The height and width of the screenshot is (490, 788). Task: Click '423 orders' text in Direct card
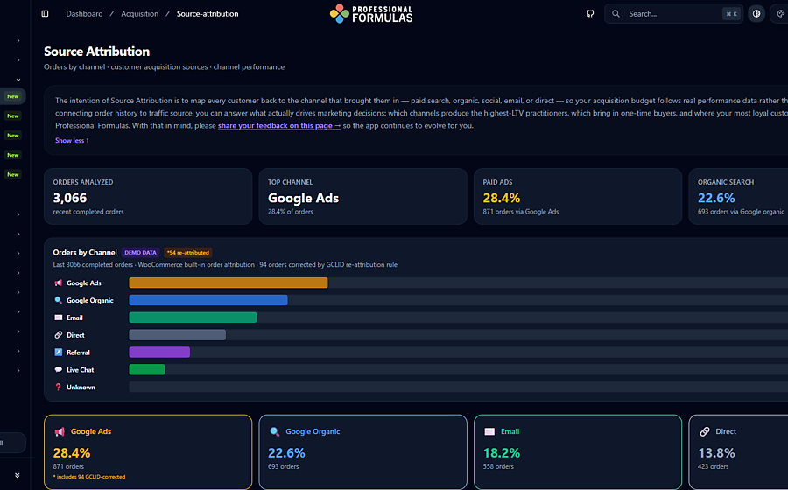pos(713,467)
